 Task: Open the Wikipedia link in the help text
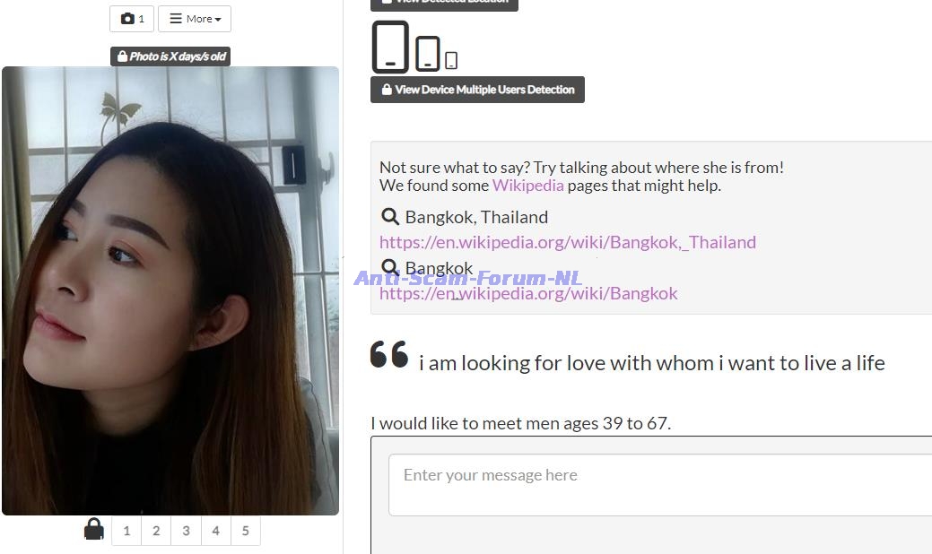527,186
